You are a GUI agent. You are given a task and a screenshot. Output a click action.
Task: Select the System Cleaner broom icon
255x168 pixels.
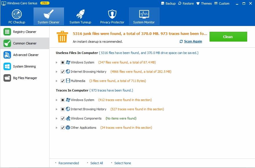pyautogui.click(x=48, y=14)
